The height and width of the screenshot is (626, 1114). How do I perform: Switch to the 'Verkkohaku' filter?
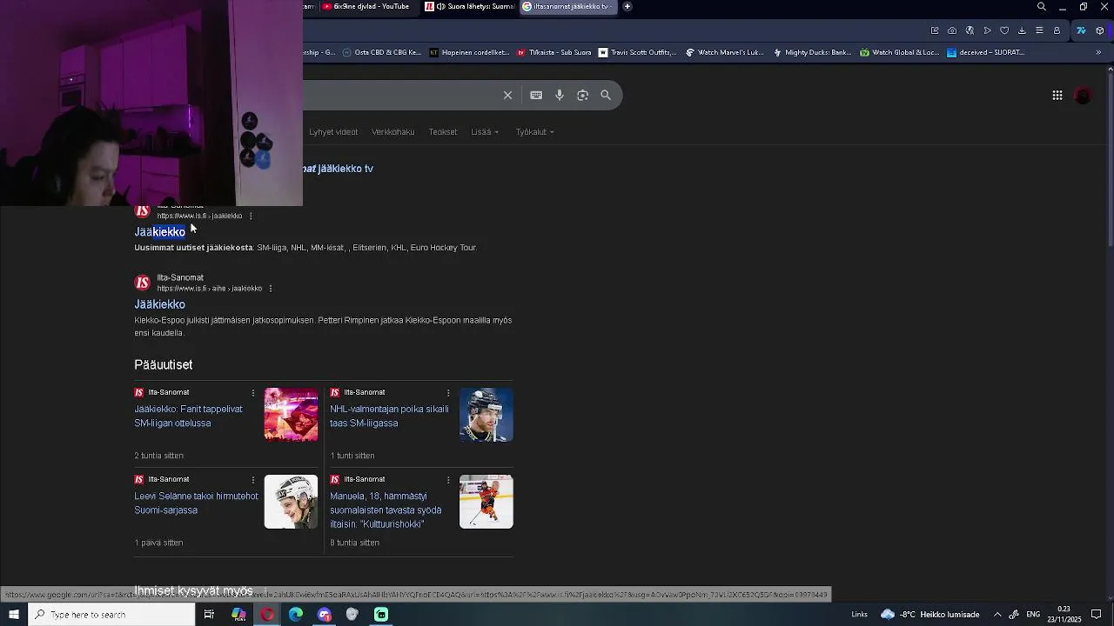(x=393, y=132)
